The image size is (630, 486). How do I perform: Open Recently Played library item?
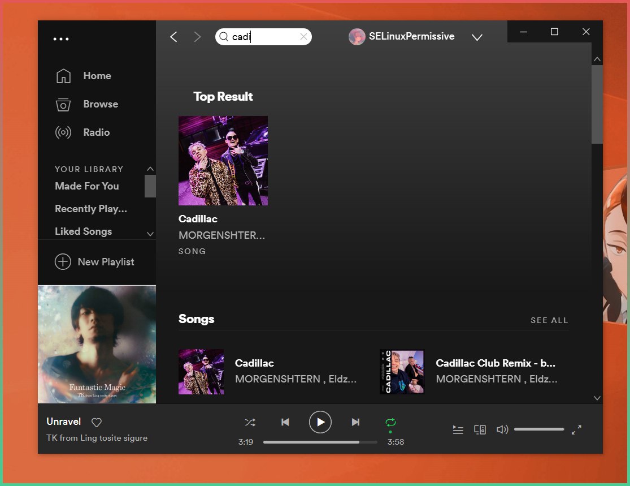(91, 208)
